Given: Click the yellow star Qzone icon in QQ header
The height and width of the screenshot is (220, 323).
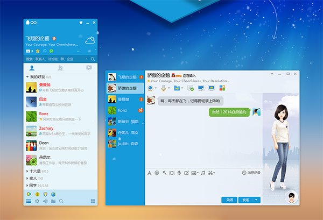Looking at the screenshot, I should pos(38,51).
